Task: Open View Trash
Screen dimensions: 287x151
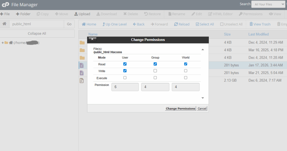Action: click(x=260, y=24)
